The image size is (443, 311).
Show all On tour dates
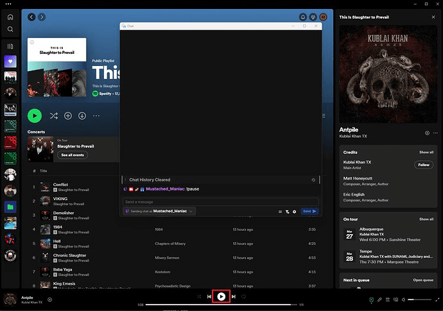pyautogui.click(x=426, y=219)
